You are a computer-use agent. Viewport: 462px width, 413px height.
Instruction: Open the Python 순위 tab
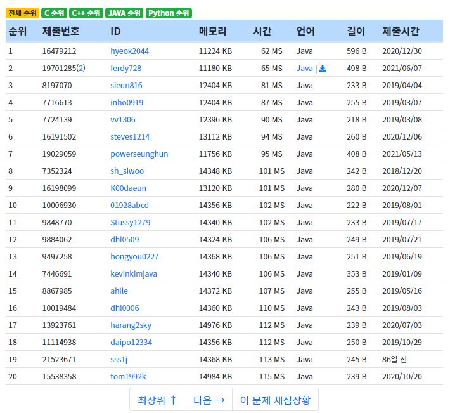tap(169, 13)
